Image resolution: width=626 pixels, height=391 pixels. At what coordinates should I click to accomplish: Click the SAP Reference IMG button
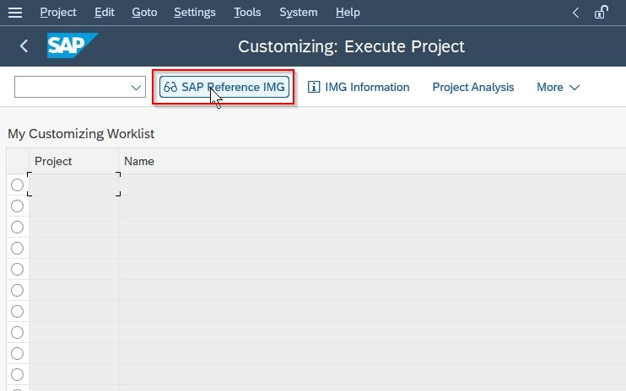[224, 87]
